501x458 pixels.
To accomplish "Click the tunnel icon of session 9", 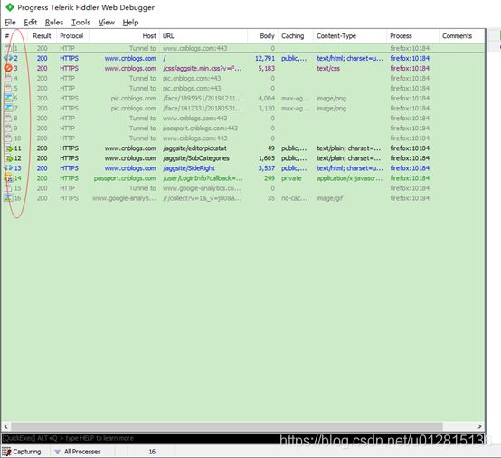I will click(8, 129).
